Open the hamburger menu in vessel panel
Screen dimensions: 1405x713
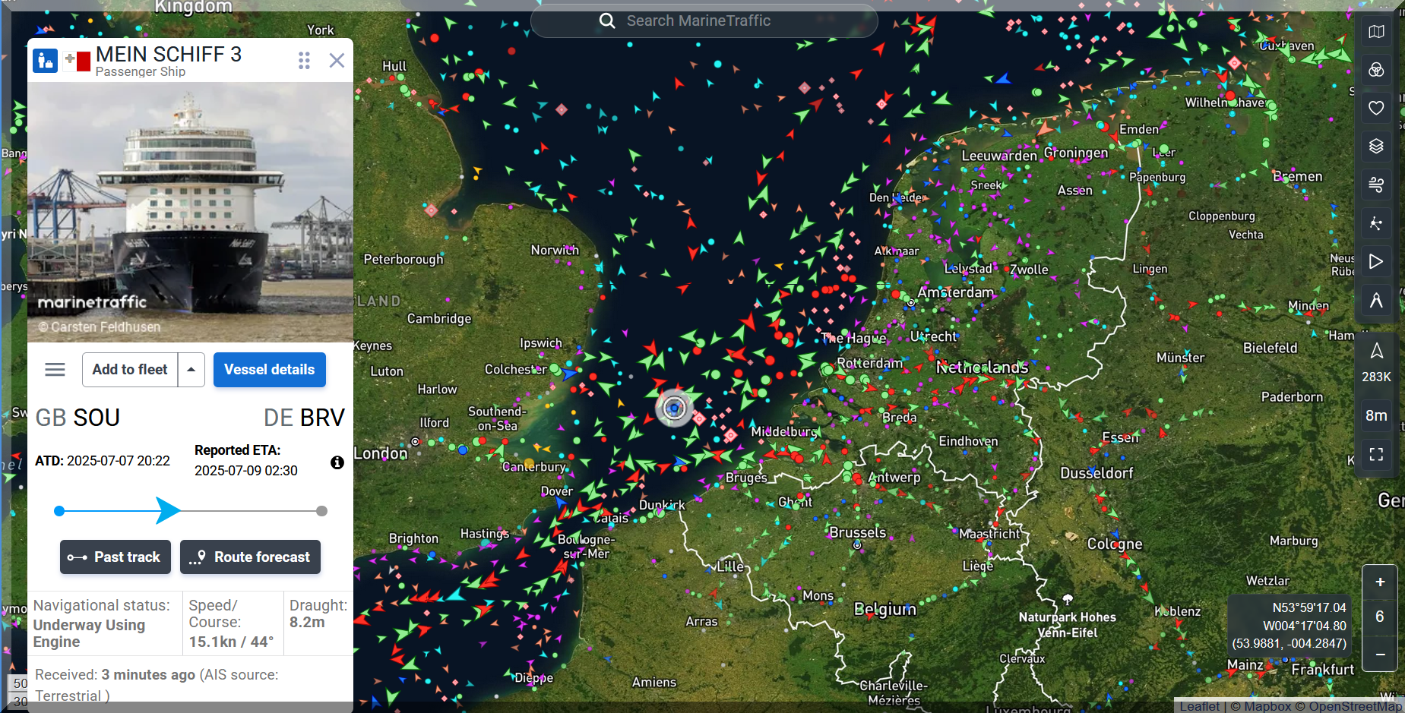click(x=55, y=370)
